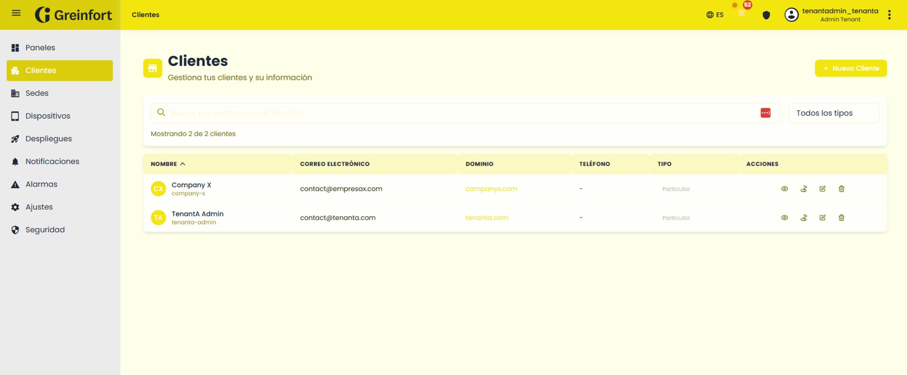Click contact@empresax.com email
This screenshot has height=375, width=907.
coord(341,189)
